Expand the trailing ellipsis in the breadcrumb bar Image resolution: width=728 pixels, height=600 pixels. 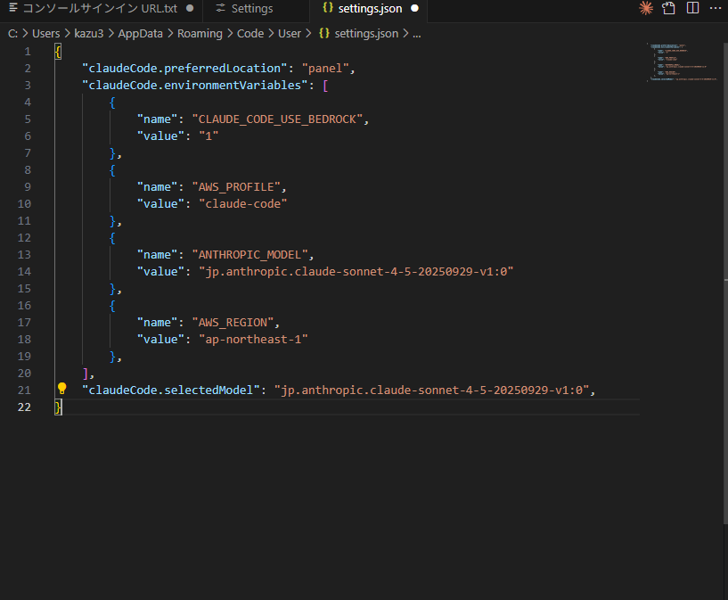(x=416, y=33)
